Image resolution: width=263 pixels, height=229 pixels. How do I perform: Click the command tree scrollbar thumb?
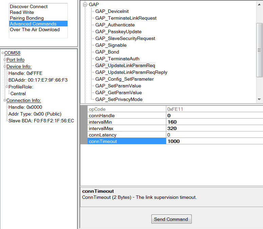coord(260,50)
